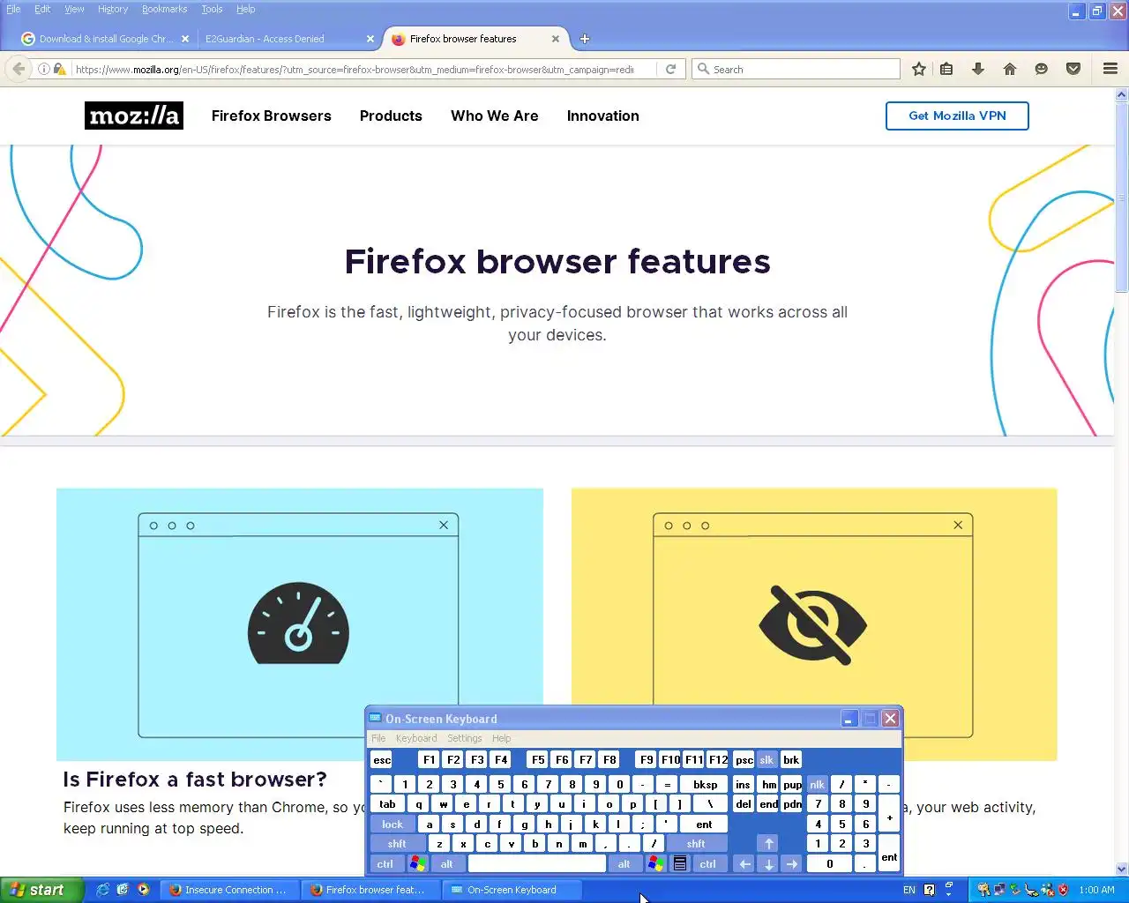Image resolution: width=1129 pixels, height=903 pixels.
Task: Toggle the left shft key
Action: coord(398,844)
